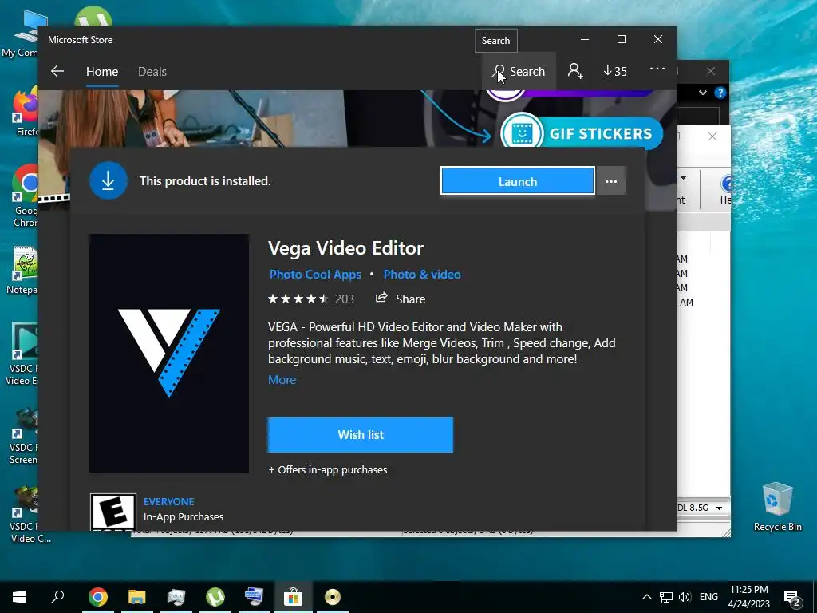Viewport: 817px width, 613px height.
Task: Click the Vega Video Editor title text
Action: tap(346, 248)
